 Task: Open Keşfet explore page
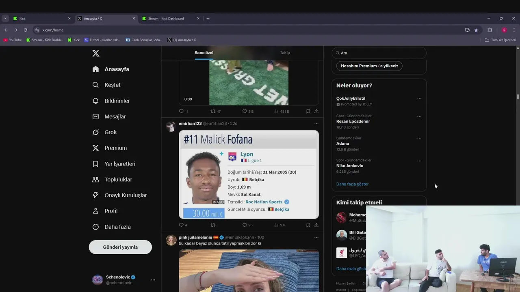coord(106,85)
